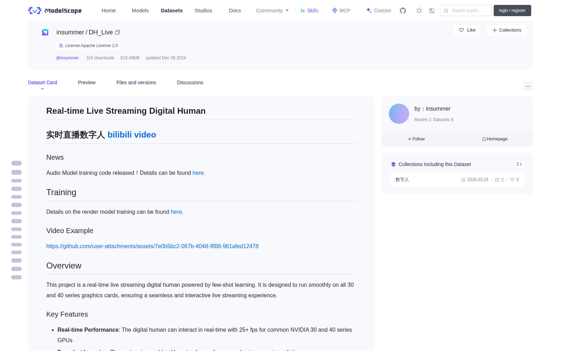Open the author's Homepage

(495, 139)
